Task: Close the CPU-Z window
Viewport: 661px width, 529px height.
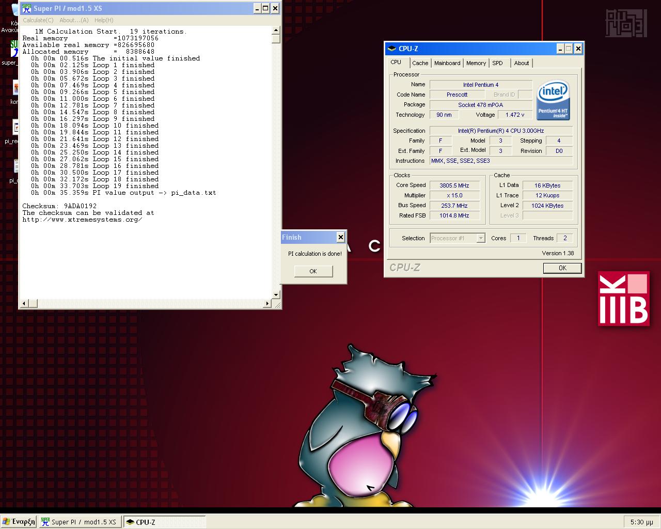Action: point(578,49)
